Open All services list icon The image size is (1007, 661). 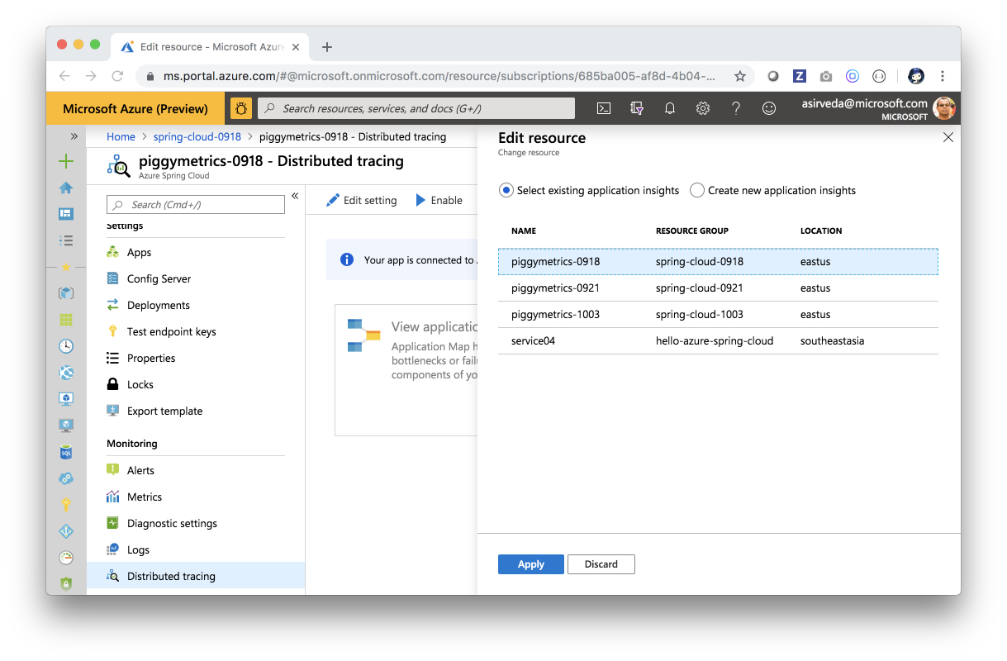(66, 240)
